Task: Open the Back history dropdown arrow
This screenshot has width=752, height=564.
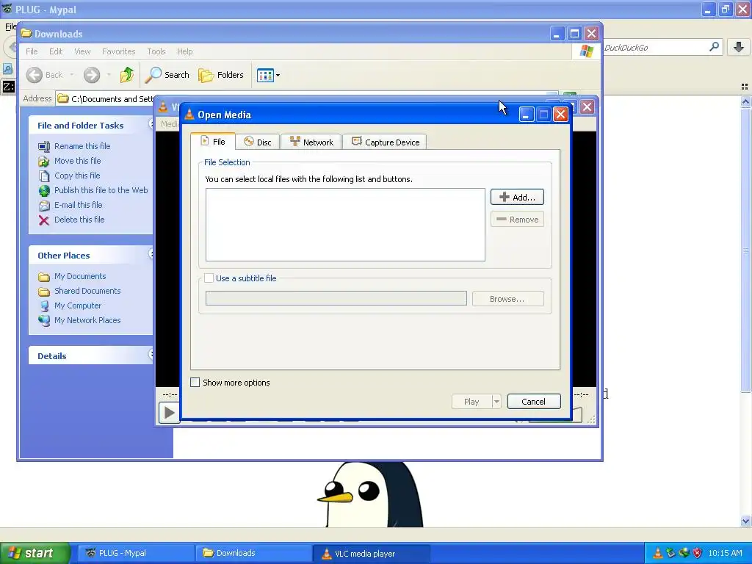Action: pyautogui.click(x=72, y=75)
